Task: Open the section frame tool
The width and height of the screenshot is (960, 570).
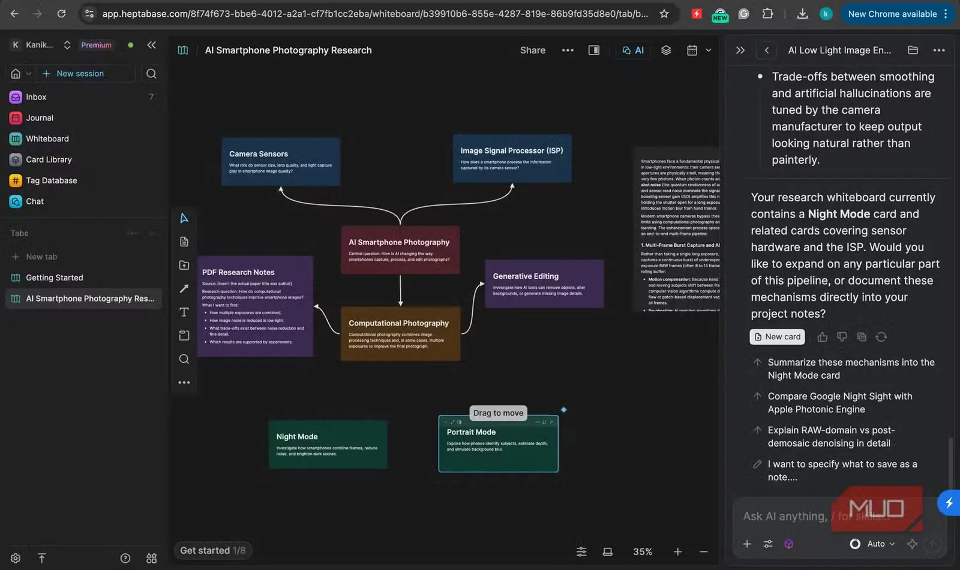Action: point(184,336)
